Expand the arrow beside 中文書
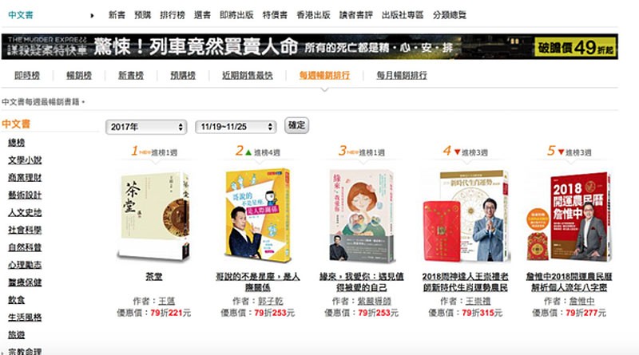Screen dimensions: 639x355 click(92, 15)
